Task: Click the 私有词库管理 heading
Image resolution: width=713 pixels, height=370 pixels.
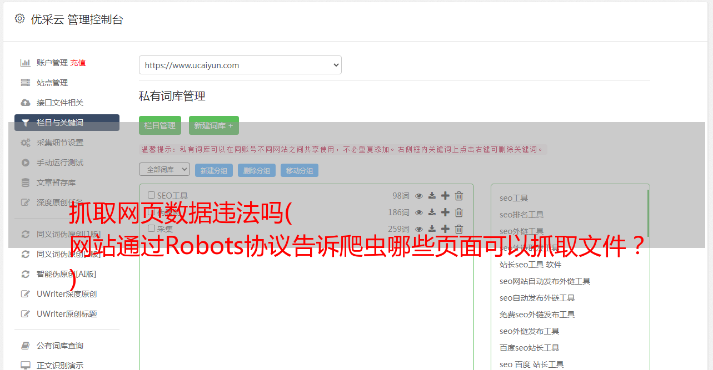Action: pyautogui.click(x=172, y=96)
